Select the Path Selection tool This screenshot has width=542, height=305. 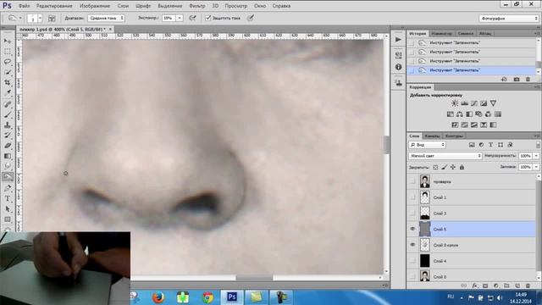(x=8, y=209)
